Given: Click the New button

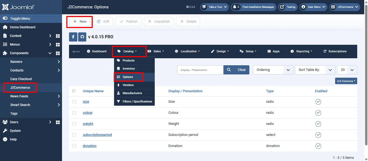Looking at the screenshot, I should [x=80, y=22].
